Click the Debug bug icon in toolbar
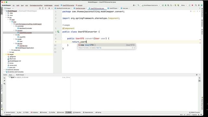 165,5
